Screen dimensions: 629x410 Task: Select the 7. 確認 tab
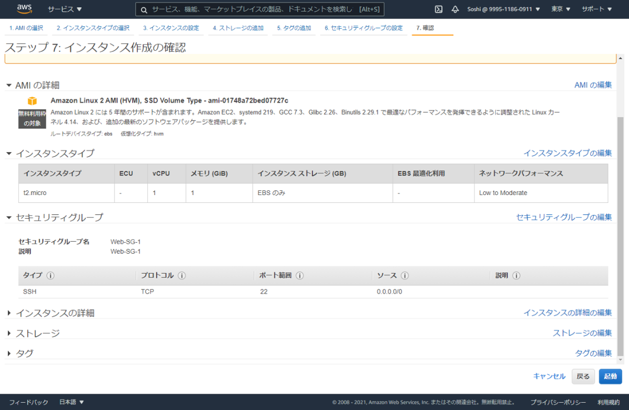[x=425, y=28]
